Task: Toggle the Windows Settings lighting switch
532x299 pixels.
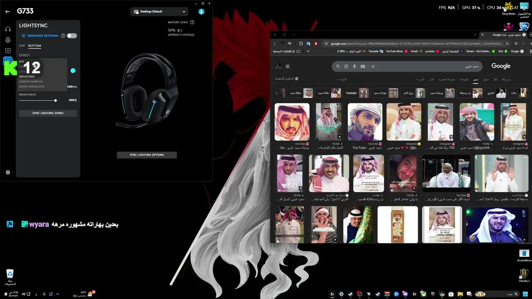Action: click(72, 36)
